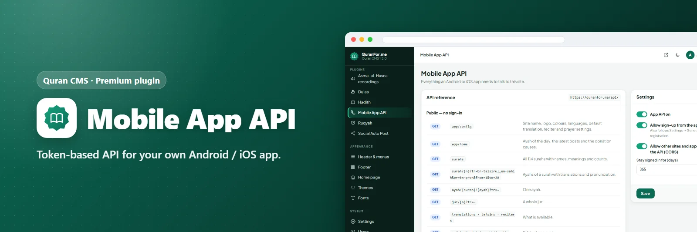Click the Settings card heading

[645, 97]
